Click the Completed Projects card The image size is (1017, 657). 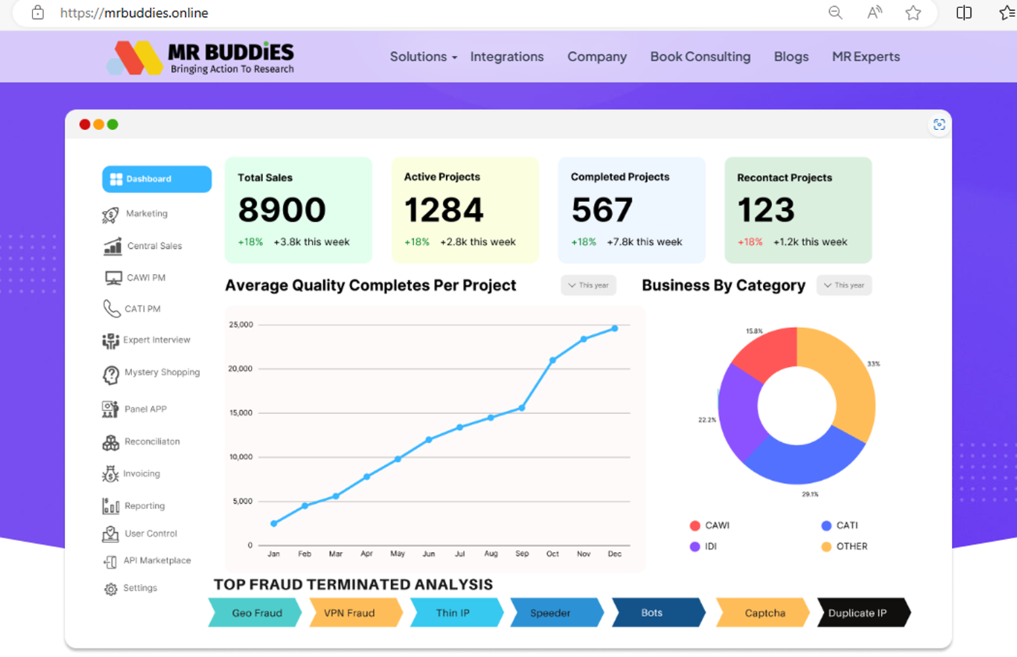[x=632, y=210]
